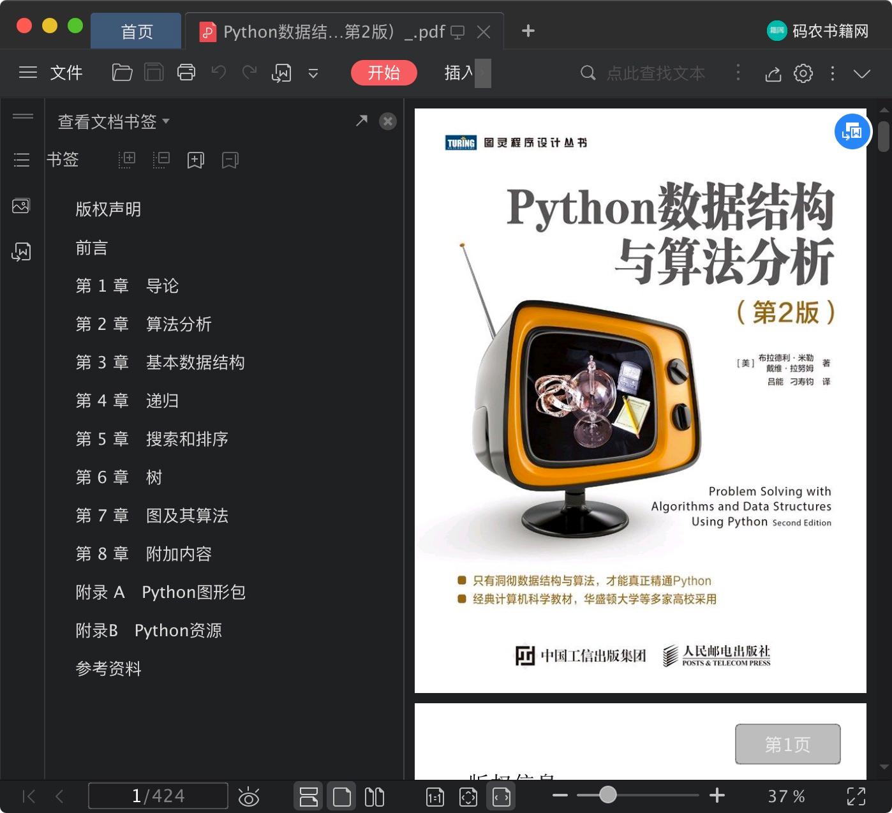Click the zoom slider handle
The image size is (892, 813).
click(x=608, y=794)
